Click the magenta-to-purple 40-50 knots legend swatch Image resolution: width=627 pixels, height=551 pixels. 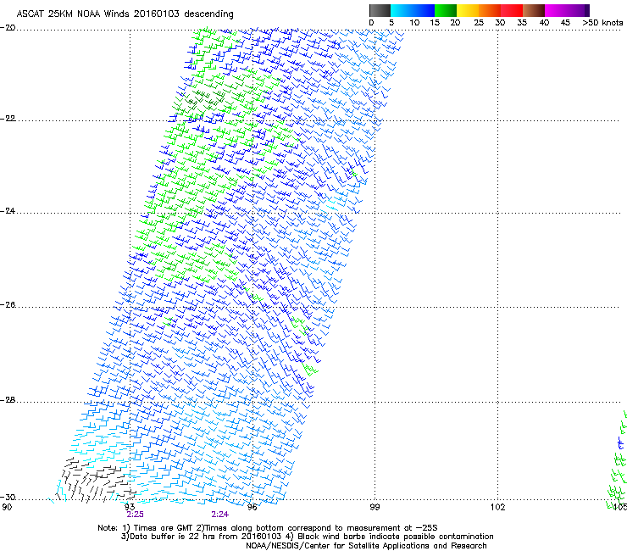[567, 10]
